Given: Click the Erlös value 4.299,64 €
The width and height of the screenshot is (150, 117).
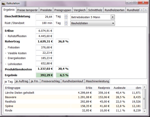Looking at the screenshot, I should pos(85,93).
